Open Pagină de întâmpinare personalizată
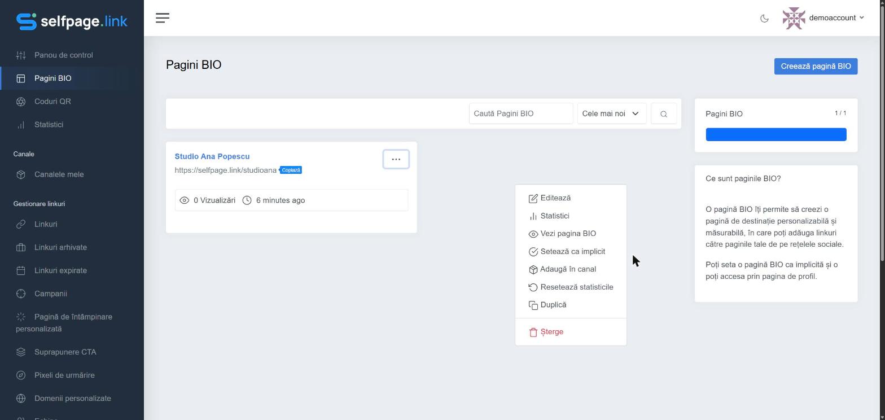This screenshot has height=420, width=885. click(x=72, y=323)
